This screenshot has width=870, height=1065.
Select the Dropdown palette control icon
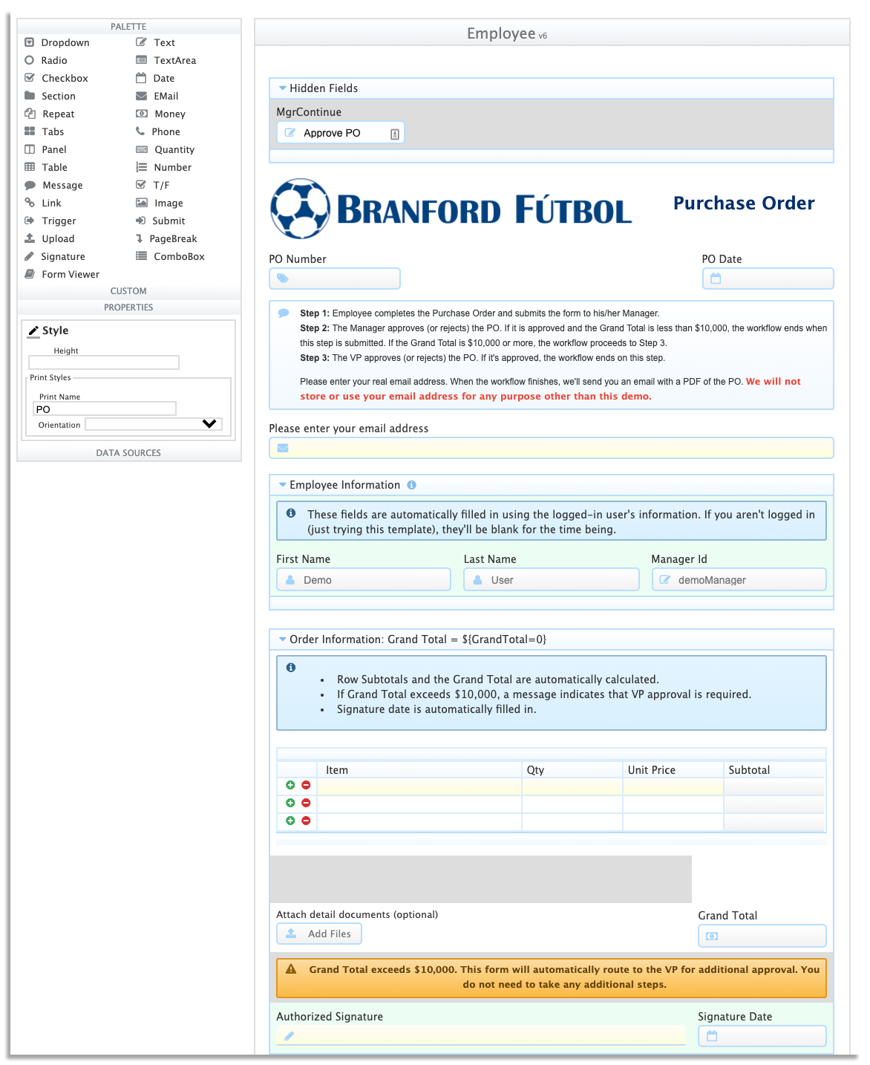tap(30, 42)
